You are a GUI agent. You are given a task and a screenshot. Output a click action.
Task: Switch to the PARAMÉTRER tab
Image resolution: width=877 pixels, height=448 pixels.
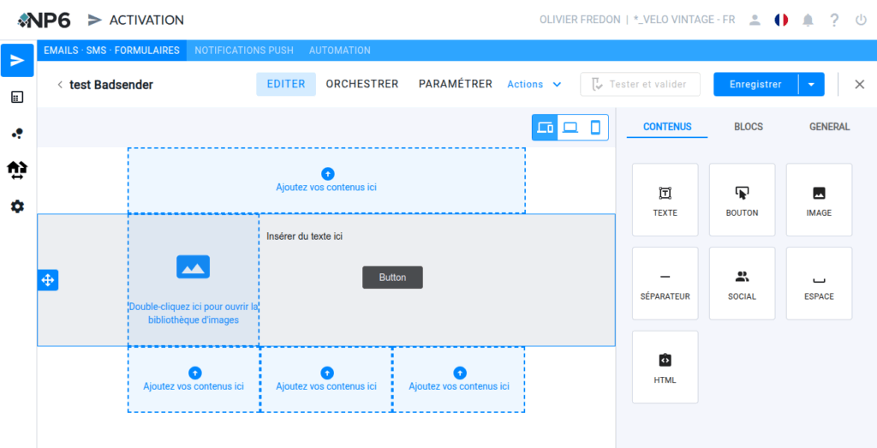click(456, 85)
